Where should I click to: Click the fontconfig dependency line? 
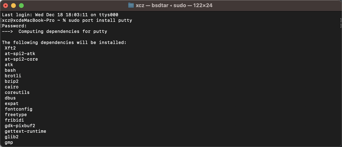coord(19,109)
